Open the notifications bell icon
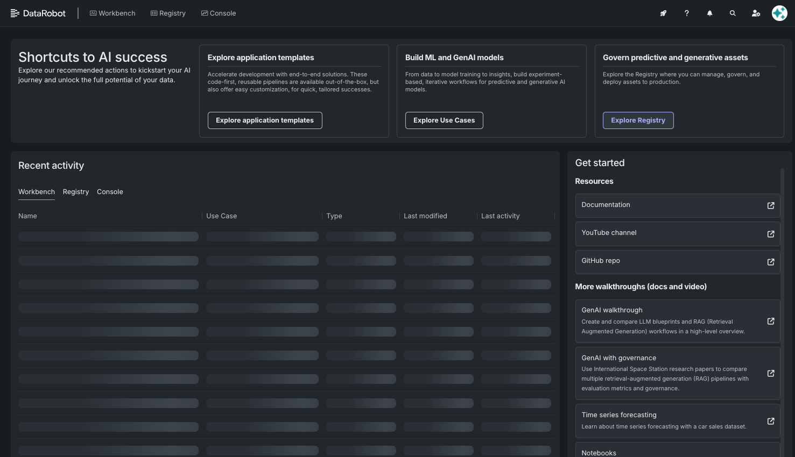The image size is (795, 457). (709, 13)
